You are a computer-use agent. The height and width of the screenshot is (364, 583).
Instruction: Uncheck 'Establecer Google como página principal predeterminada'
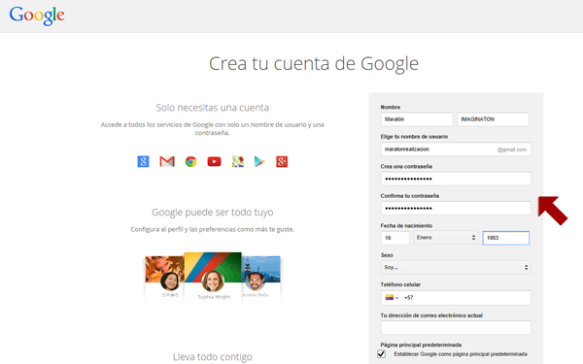pos(381,354)
